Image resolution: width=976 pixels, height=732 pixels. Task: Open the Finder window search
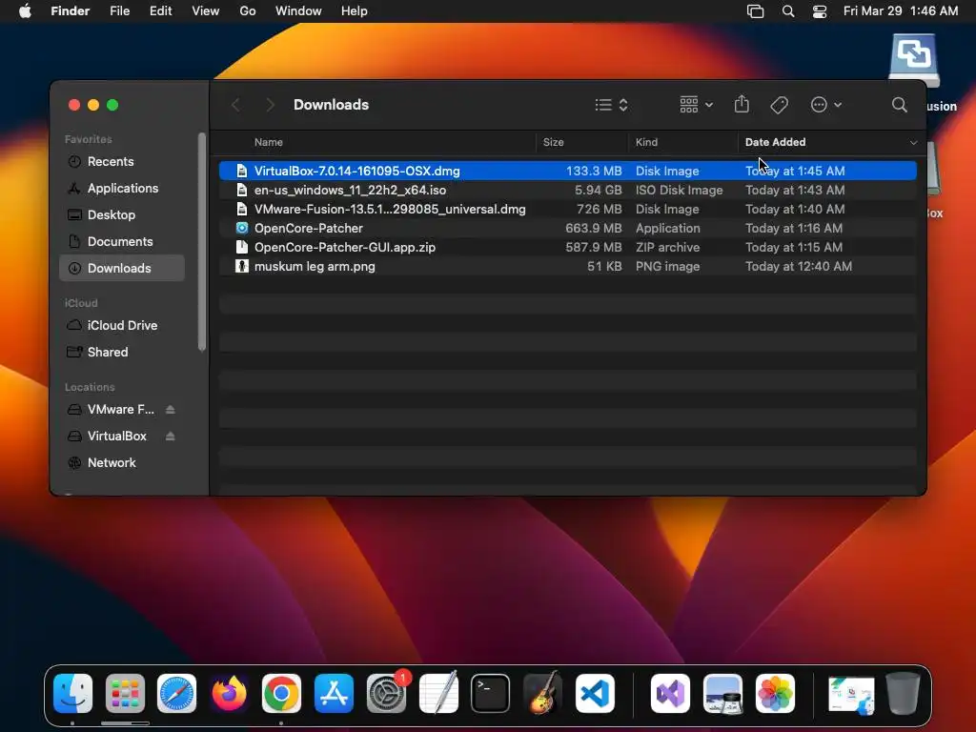899,105
